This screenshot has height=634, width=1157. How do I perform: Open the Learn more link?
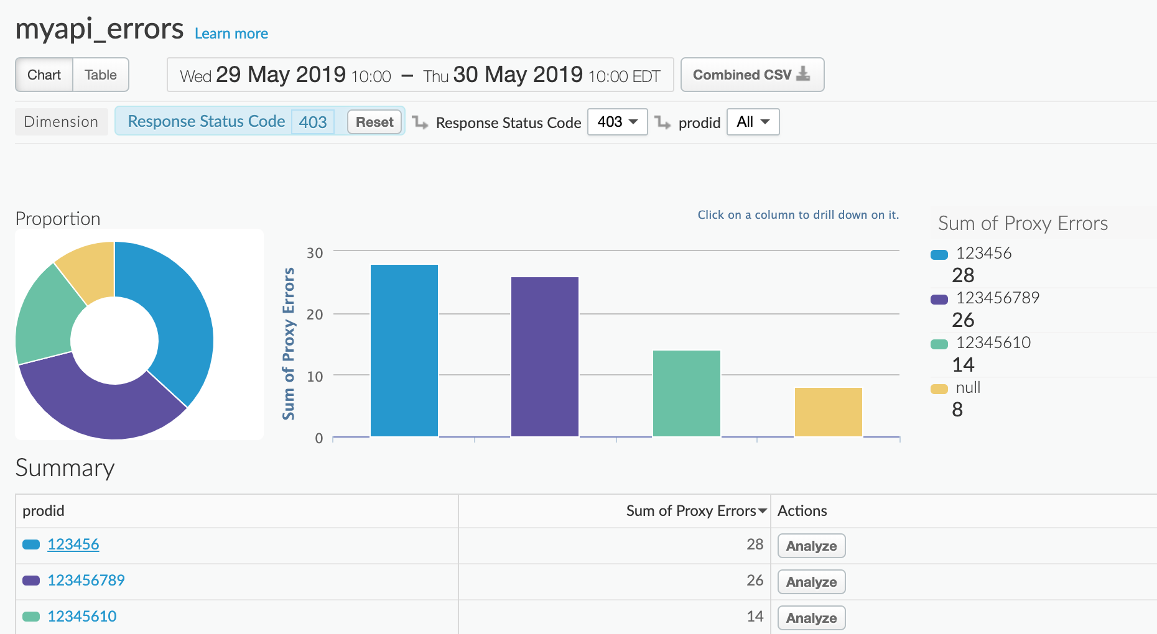coord(231,34)
